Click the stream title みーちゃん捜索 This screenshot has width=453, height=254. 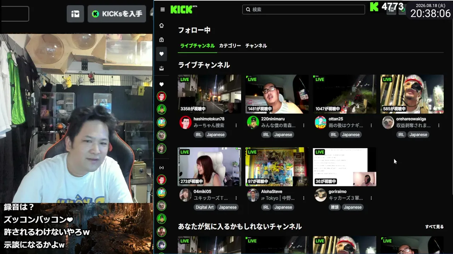coord(209,125)
